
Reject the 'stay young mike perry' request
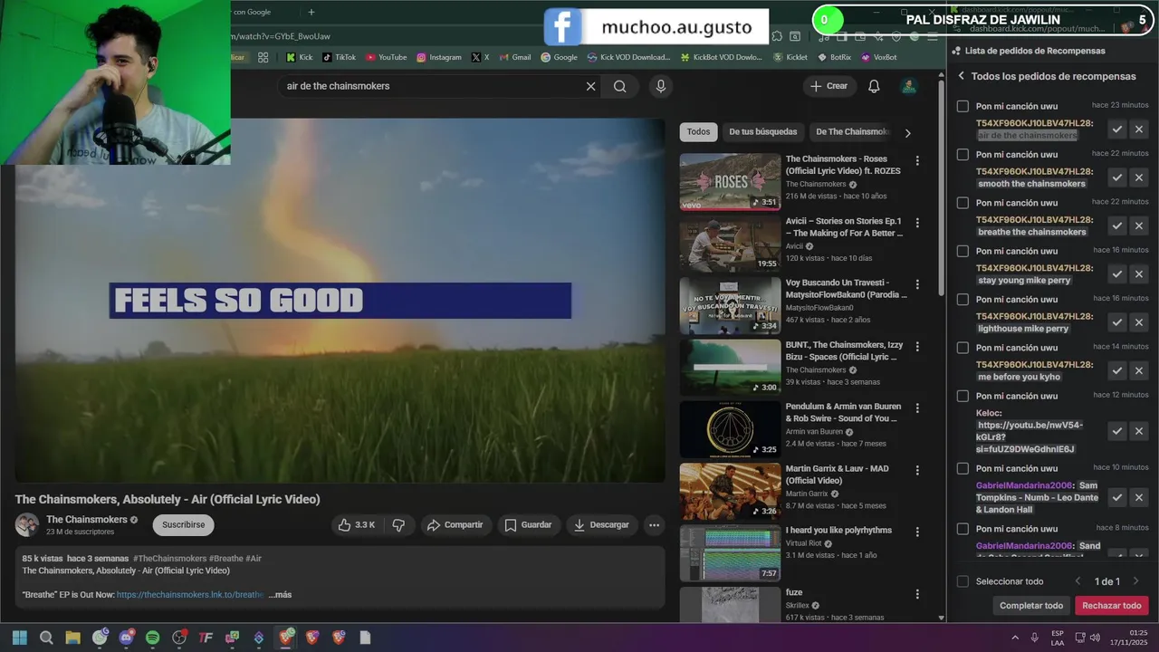[1139, 274]
